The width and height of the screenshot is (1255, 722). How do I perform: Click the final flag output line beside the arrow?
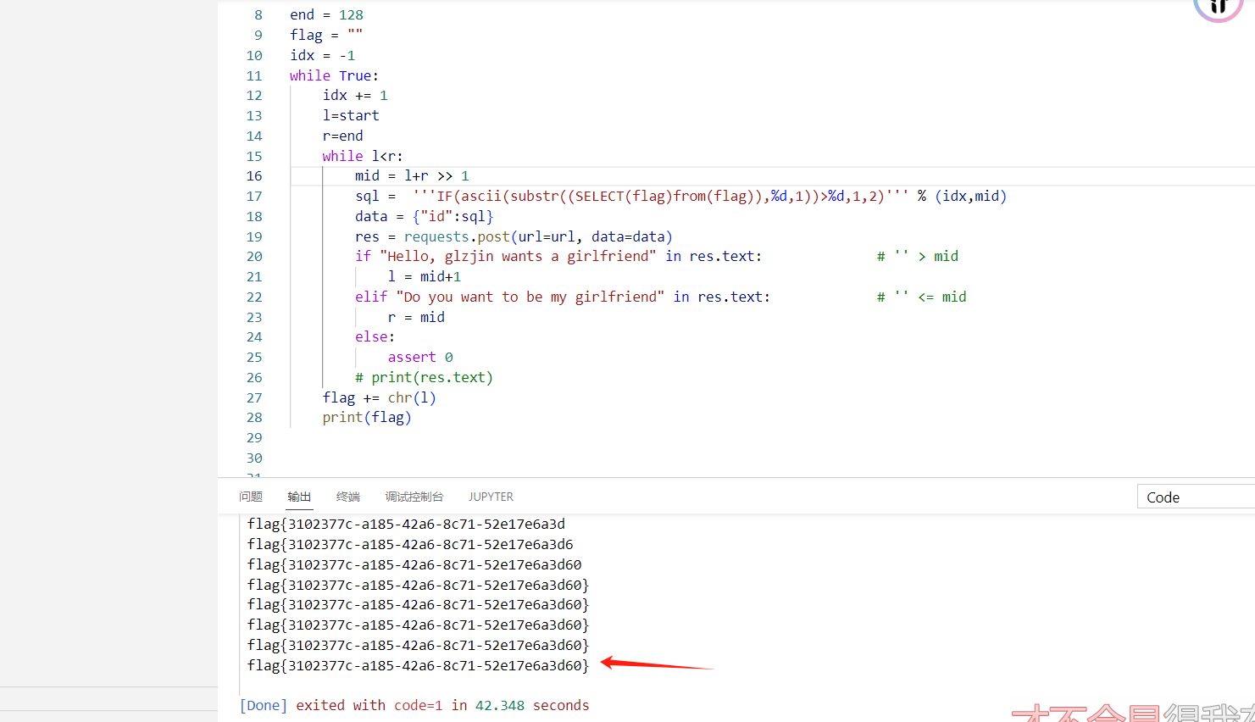coord(418,666)
